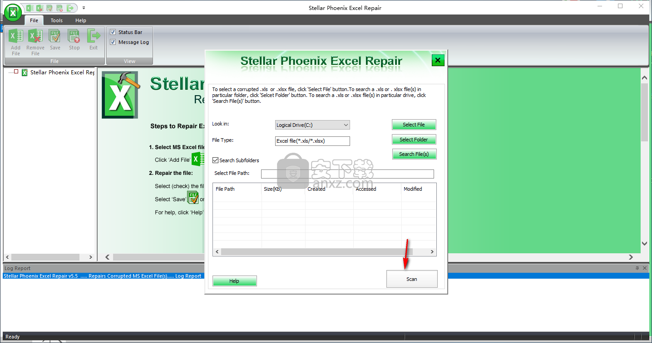Click the Modified column header
Image resolution: width=652 pixels, height=343 pixels.
419,189
